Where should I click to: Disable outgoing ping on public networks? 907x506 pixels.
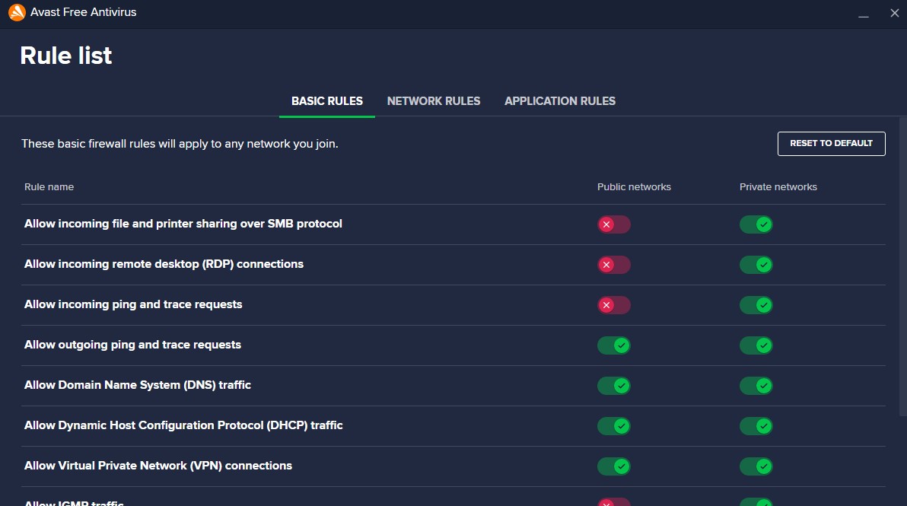[614, 345]
